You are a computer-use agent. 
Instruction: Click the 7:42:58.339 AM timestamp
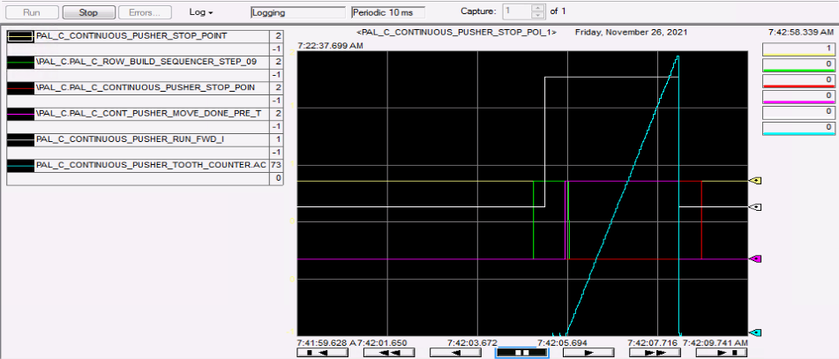[x=800, y=33]
